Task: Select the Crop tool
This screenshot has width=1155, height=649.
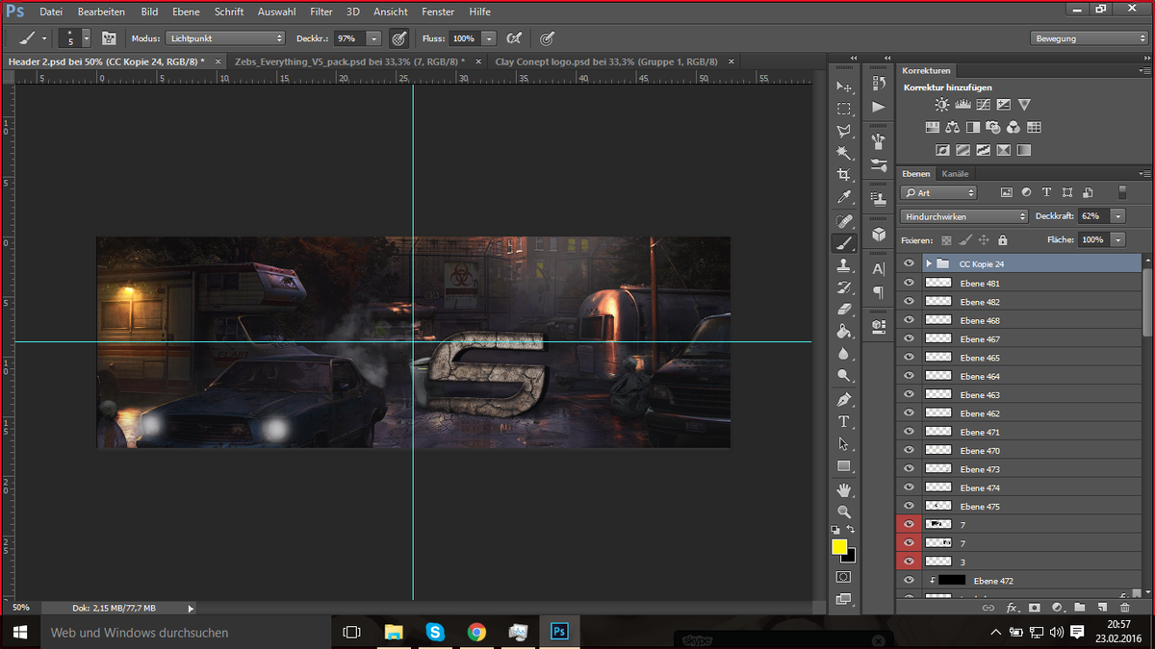Action: (x=844, y=175)
